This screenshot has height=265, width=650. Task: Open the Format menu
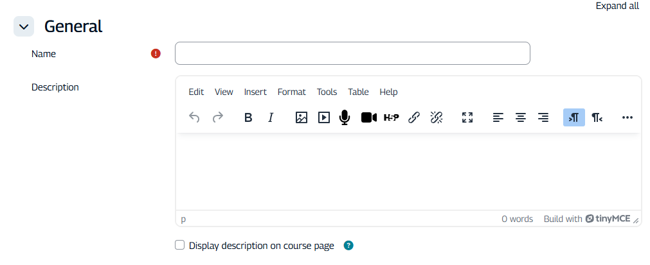click(291, 92)
